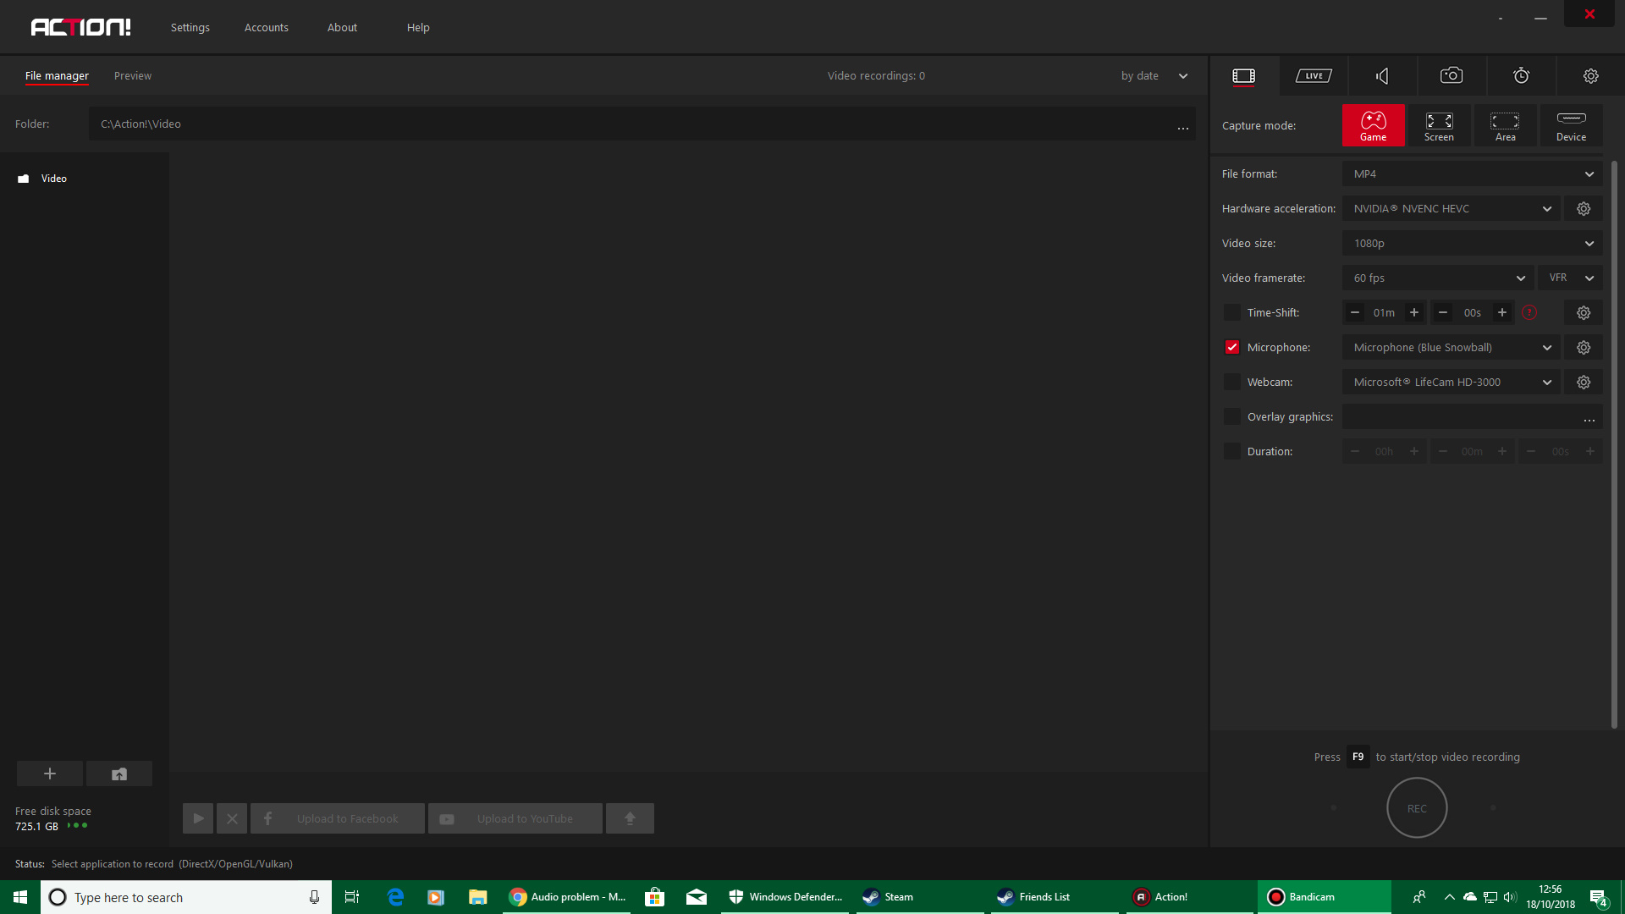
Task: Enable the Time-Shift checkbox
Action: click(x=1232, y=313)
